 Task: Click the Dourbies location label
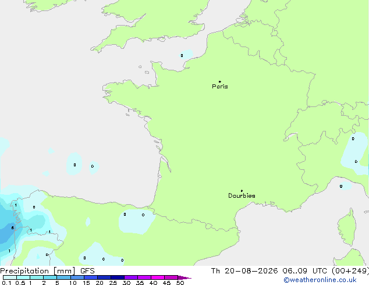click(242, 195)
